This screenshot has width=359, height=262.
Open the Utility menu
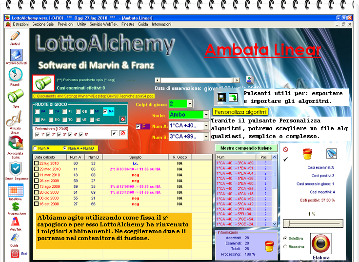click(x=81, y=24)
